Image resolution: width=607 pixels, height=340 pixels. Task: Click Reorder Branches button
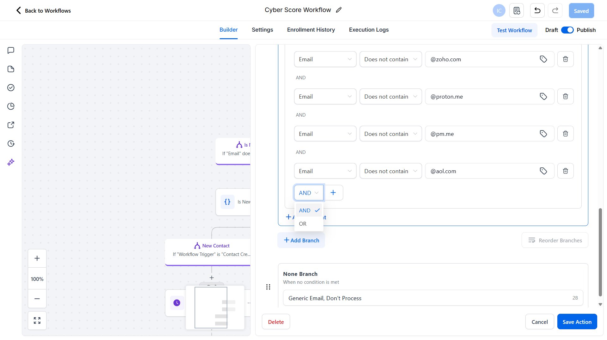pos(555,240)
